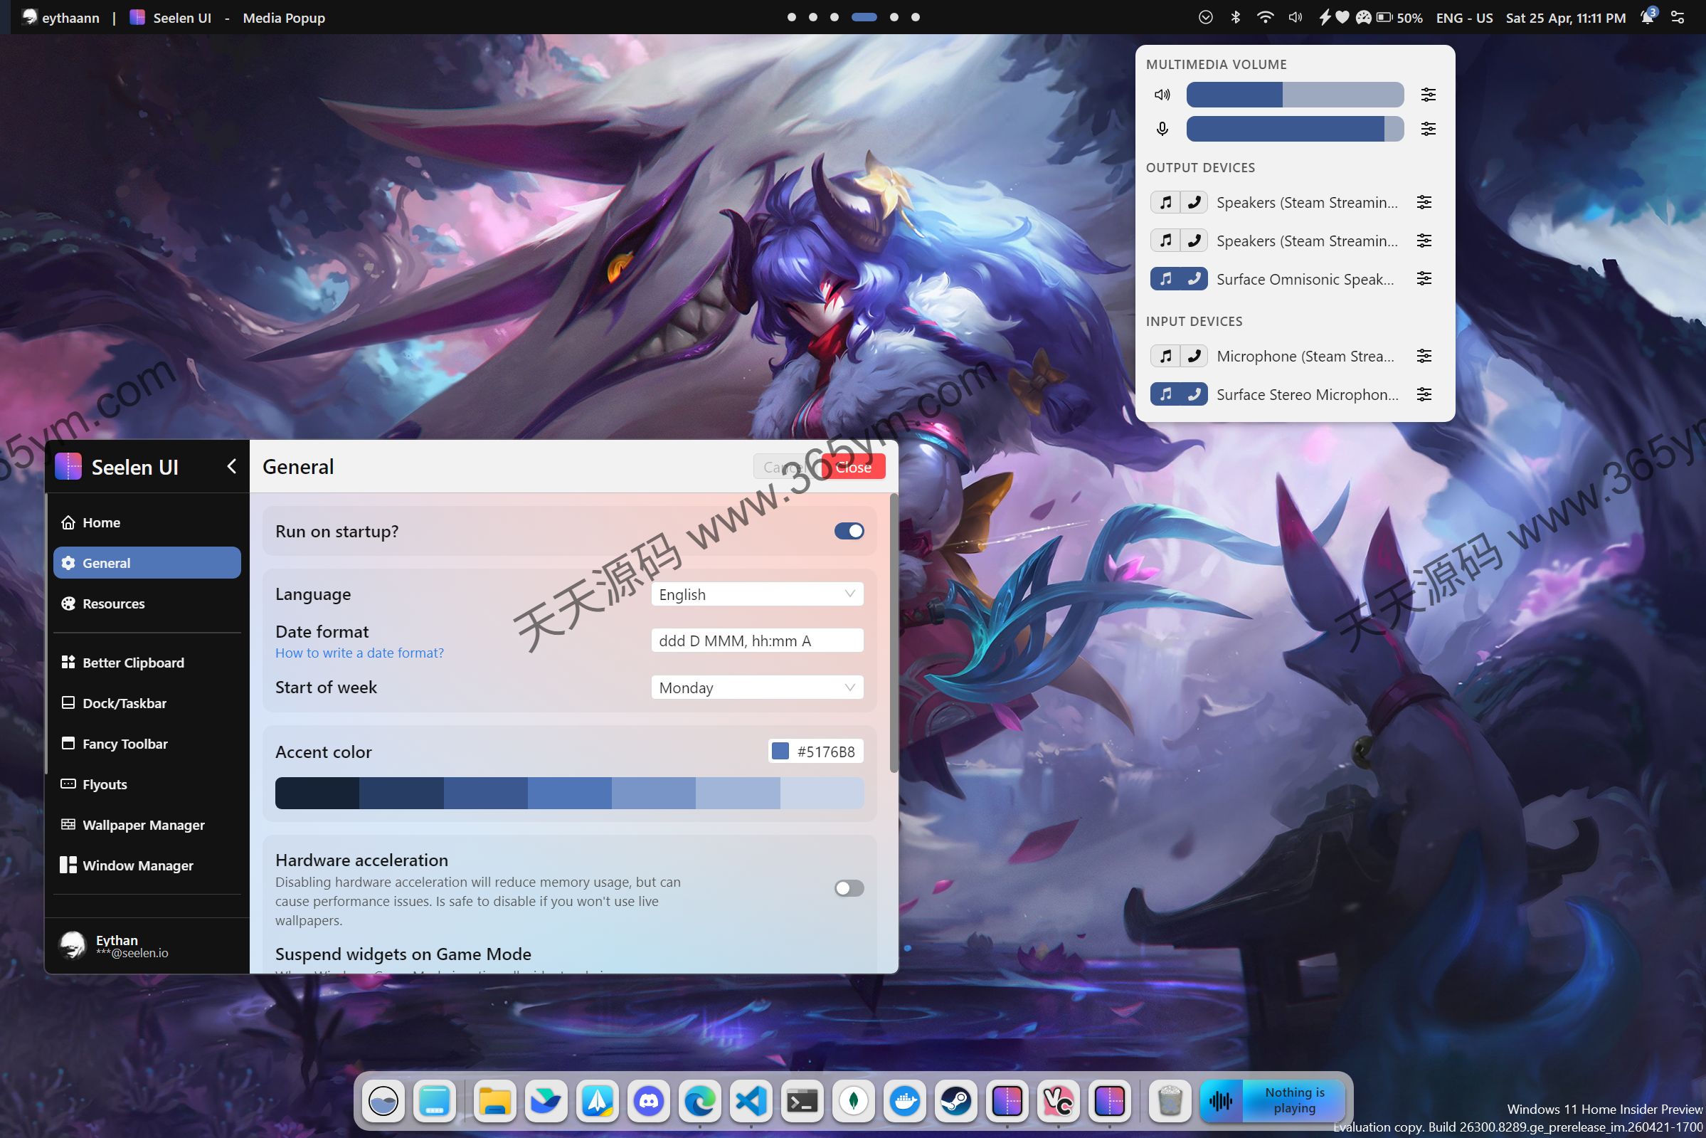Screen dimensions: 1706x1138
Task: Click the battery 50% indicator
Action: click(x=1399, y=17)
